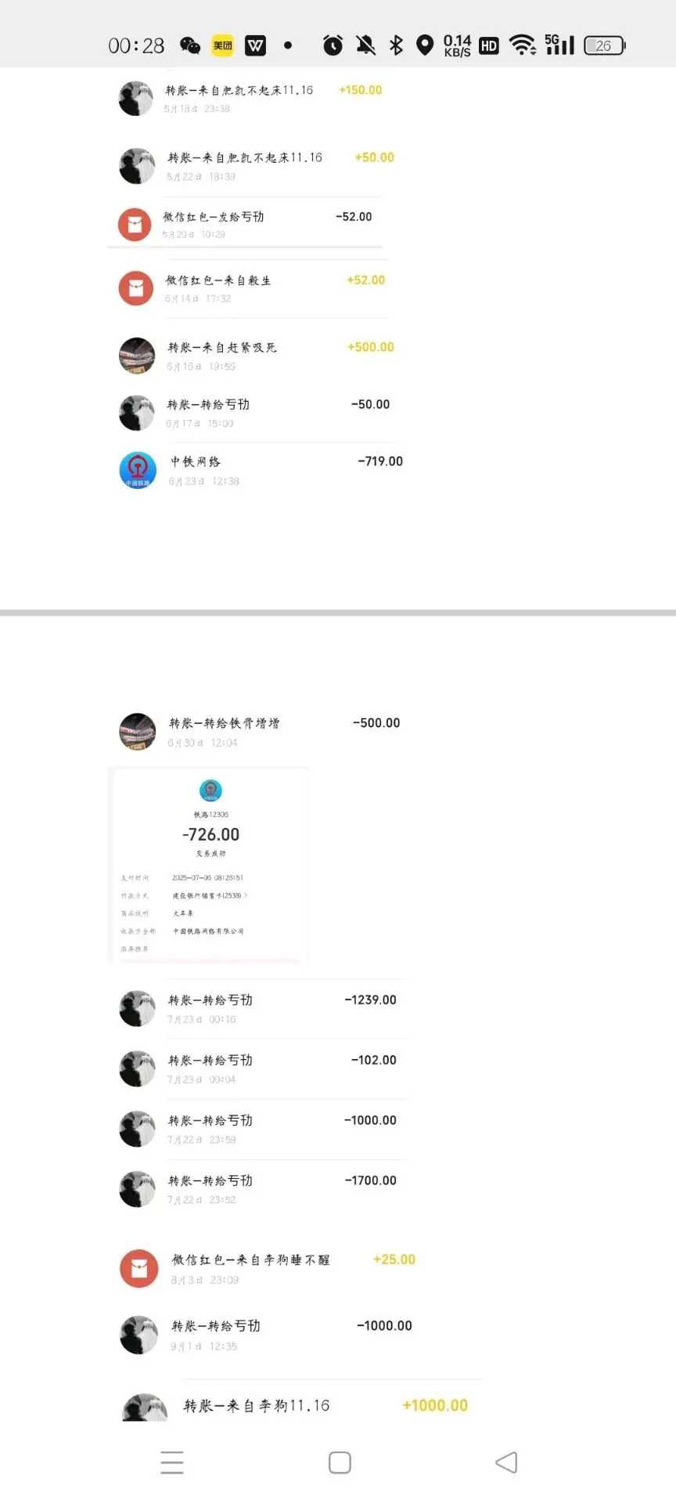Viewport: 676px width, 1504px height.
Task: Tap the alarm clock status icon
Action: pyautogui.click(x=333, y=45)
